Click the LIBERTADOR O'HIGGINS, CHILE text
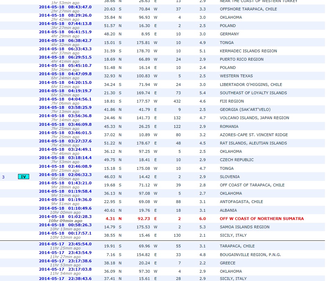 point(251,85)
